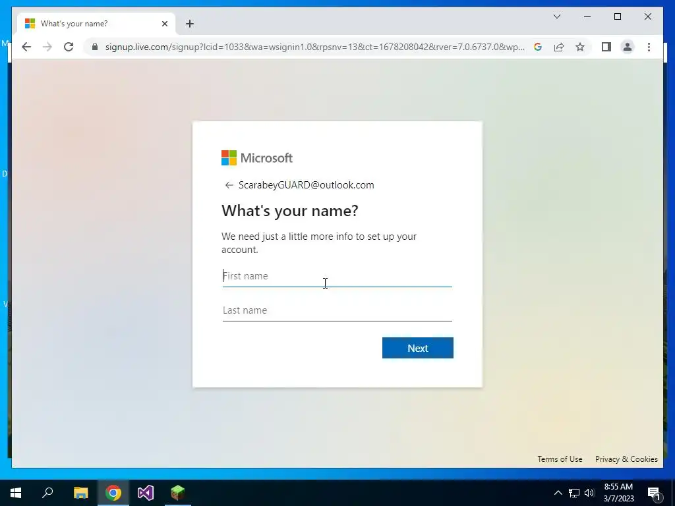Open the Windows Start menu
The image size is (675, 506).
click(16, 493)
